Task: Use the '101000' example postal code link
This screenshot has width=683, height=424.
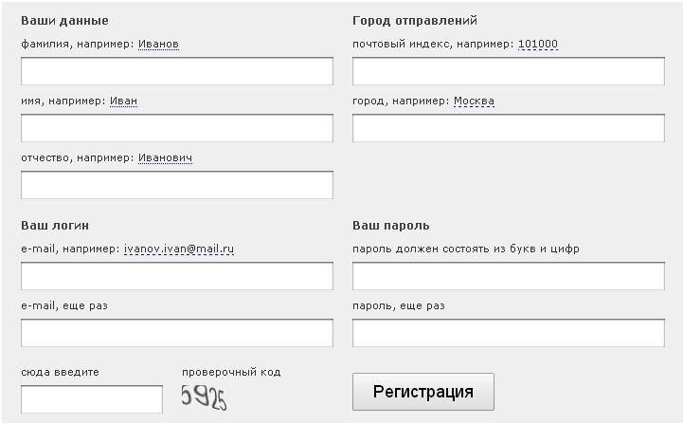Action: click(538, 44)
